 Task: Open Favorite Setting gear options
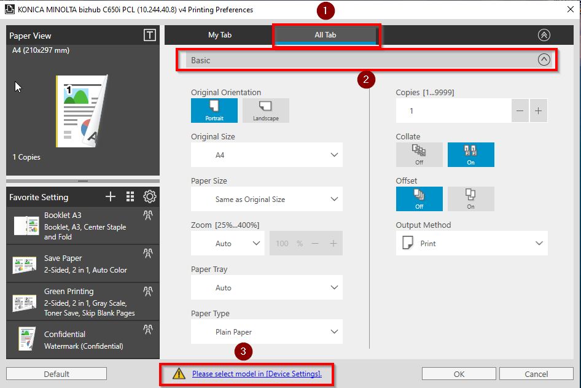tap(149, 196)
